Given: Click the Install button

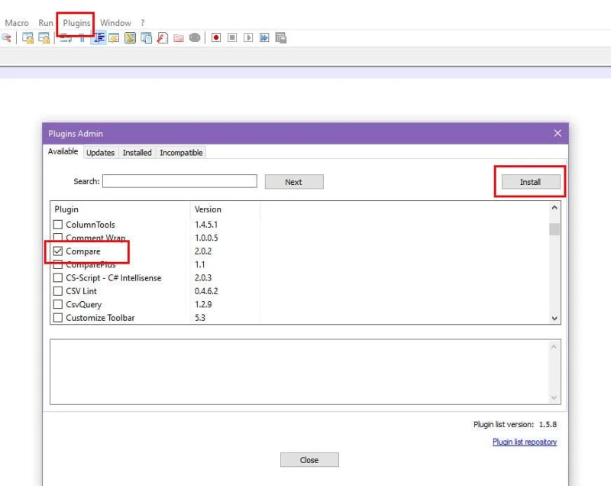Looking at the screenshot, I should pyautogui.click(x=531, y=182).
